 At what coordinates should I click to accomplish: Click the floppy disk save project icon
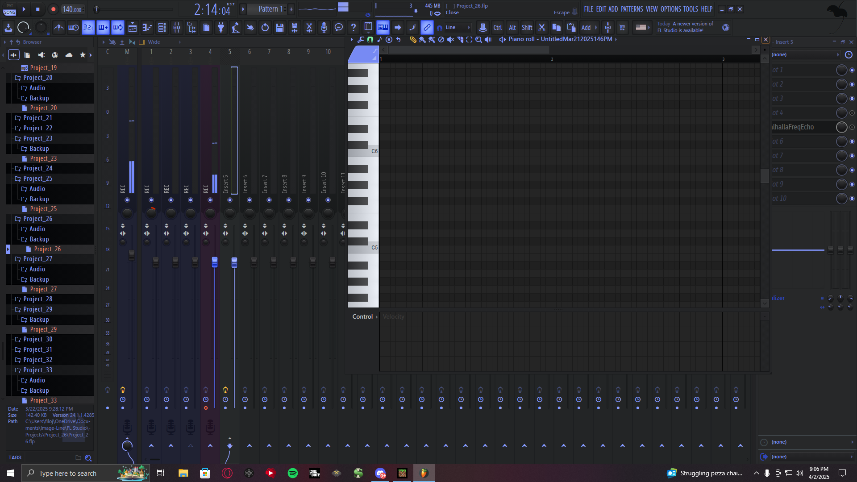coord(280,28)
